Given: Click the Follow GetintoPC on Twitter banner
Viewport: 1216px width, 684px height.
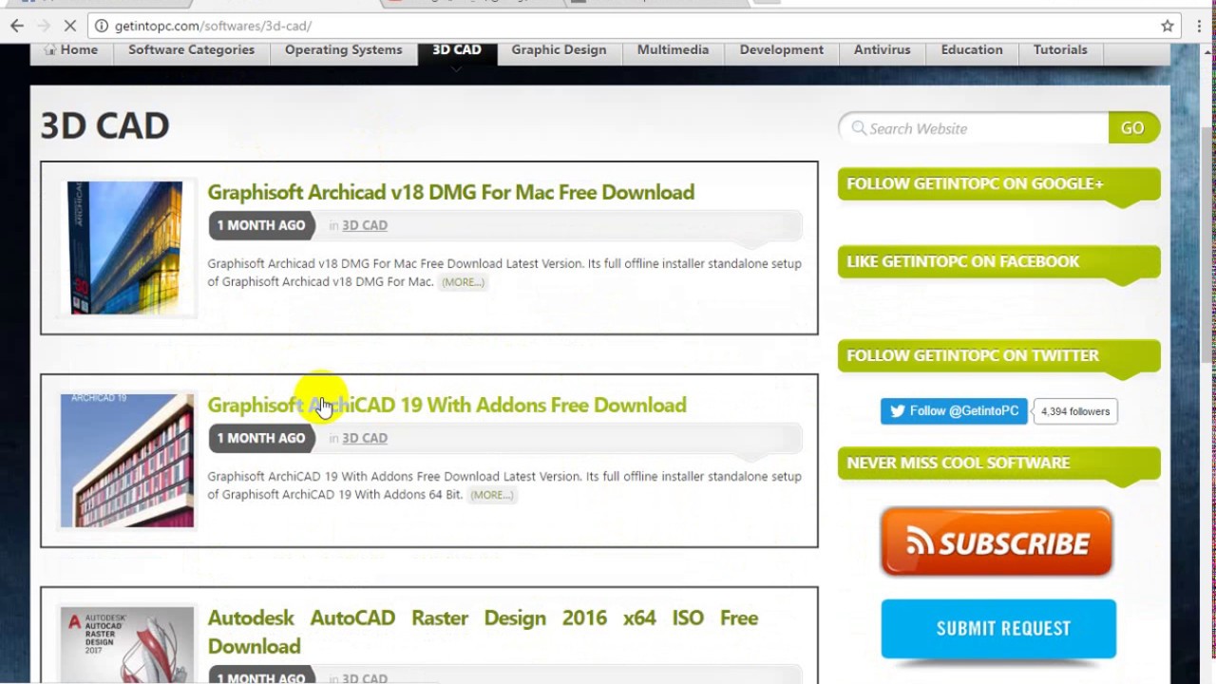Looking at the screenshot, I should (998, 356).
